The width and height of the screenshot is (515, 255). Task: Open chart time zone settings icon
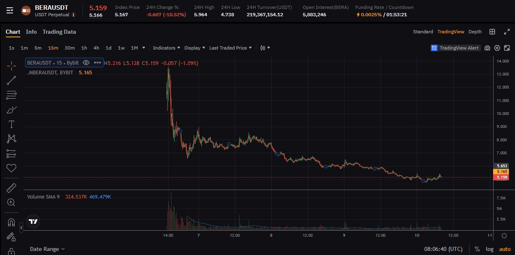[x=504, y=236]
